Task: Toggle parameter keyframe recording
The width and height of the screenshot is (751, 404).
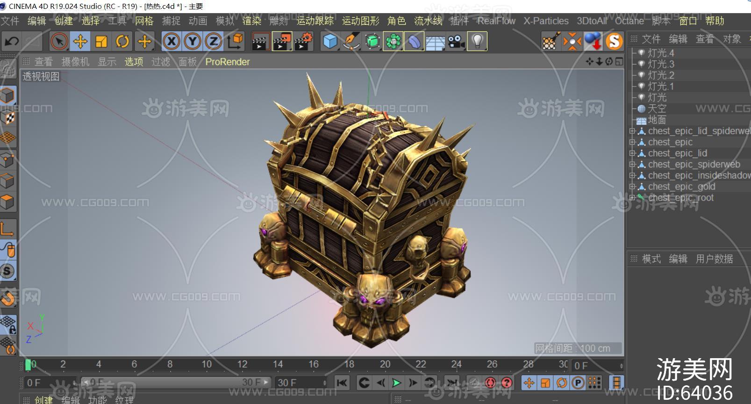Action: tap(578, 383)
